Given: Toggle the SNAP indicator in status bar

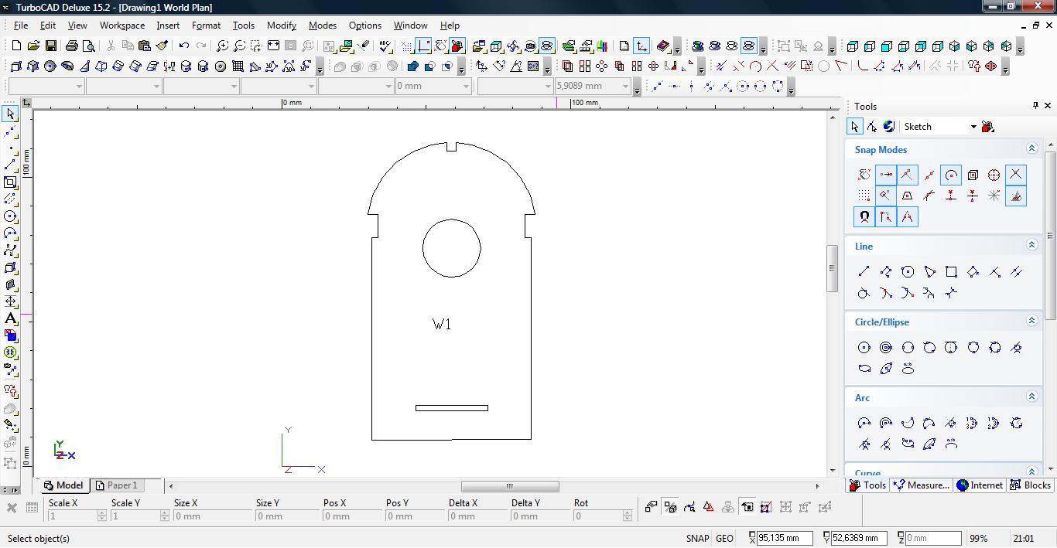Looking at the screenshot, I should pyautogui.click(x=696, y=538).
